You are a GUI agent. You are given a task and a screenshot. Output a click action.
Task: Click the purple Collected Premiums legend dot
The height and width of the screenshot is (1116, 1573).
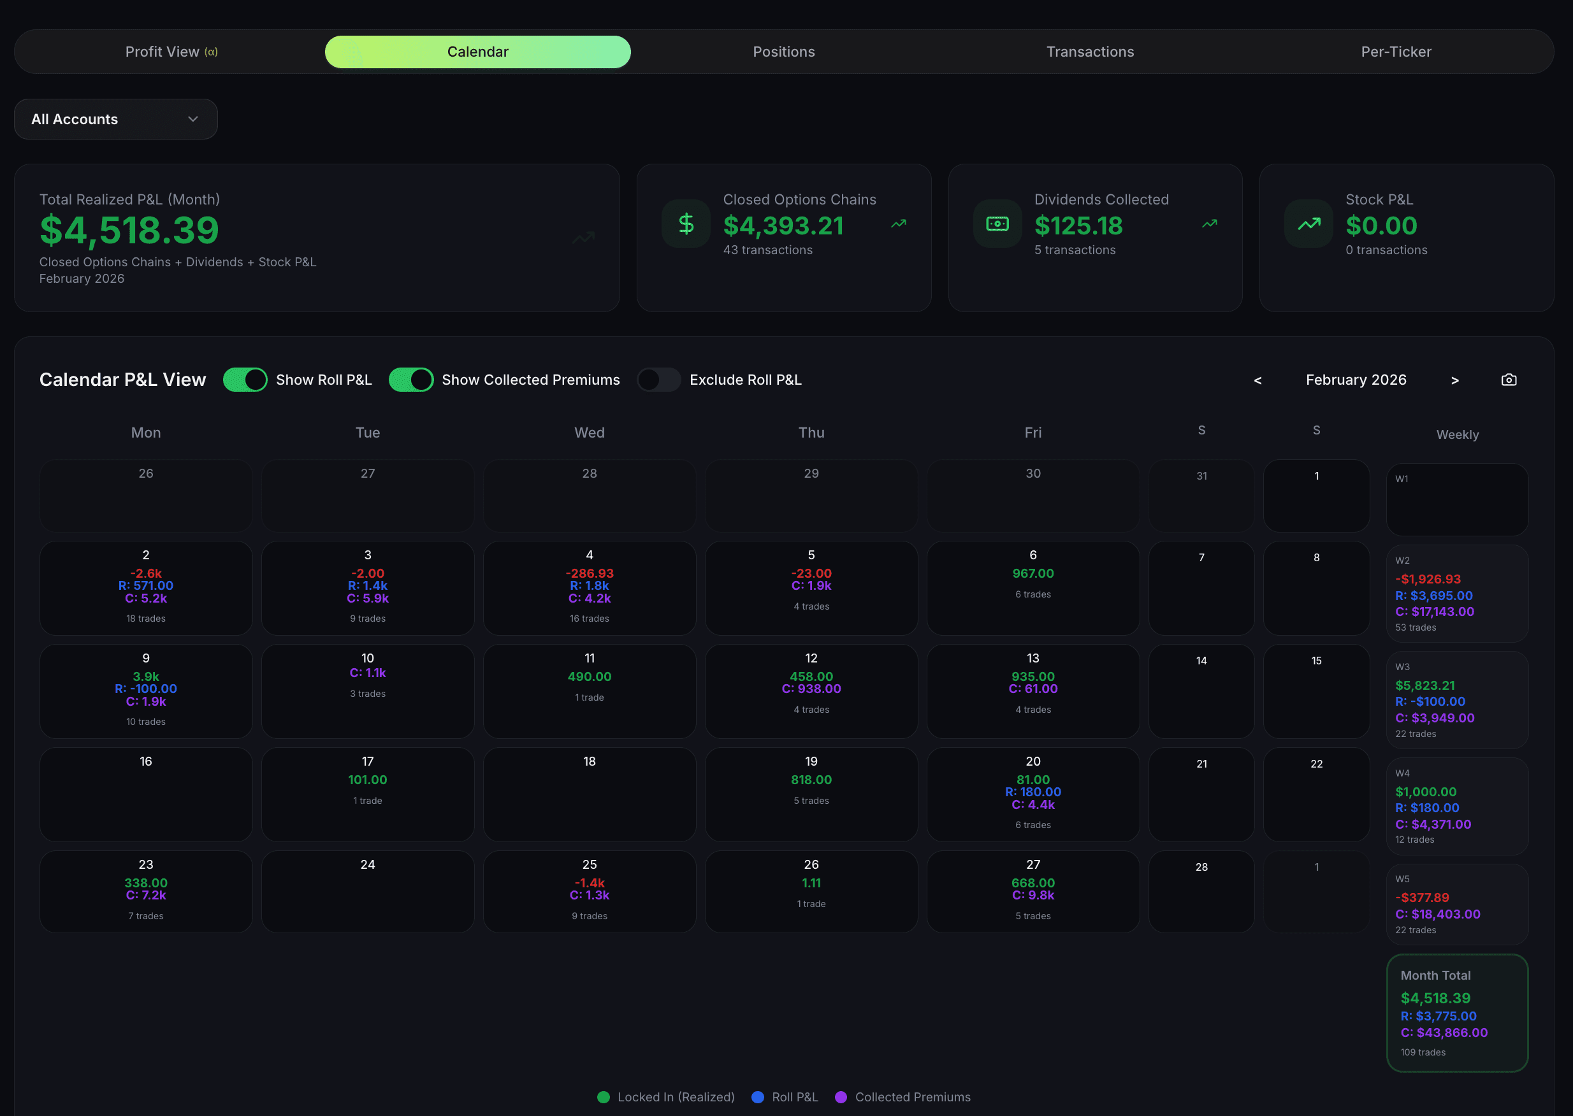tap(841, 1097)
